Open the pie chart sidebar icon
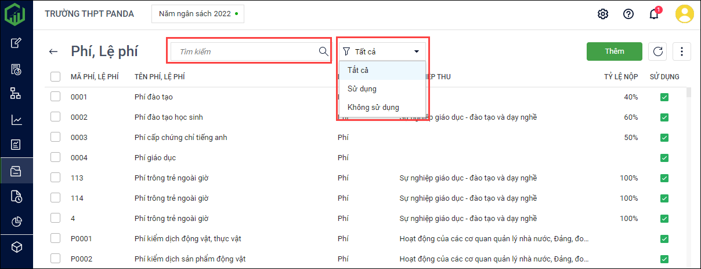The height and width of the screenshot is (269, 701). coord(17,222)
